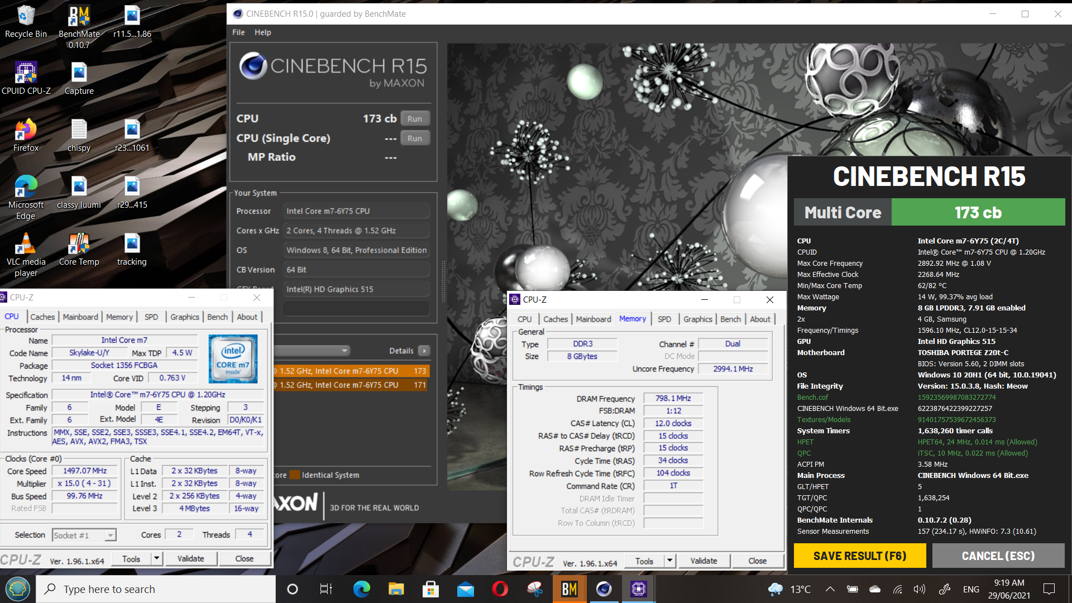This screenshot has height=603, width=1072.
Task: Click Validate in left CPU-Z window
Action: [190, 559]
